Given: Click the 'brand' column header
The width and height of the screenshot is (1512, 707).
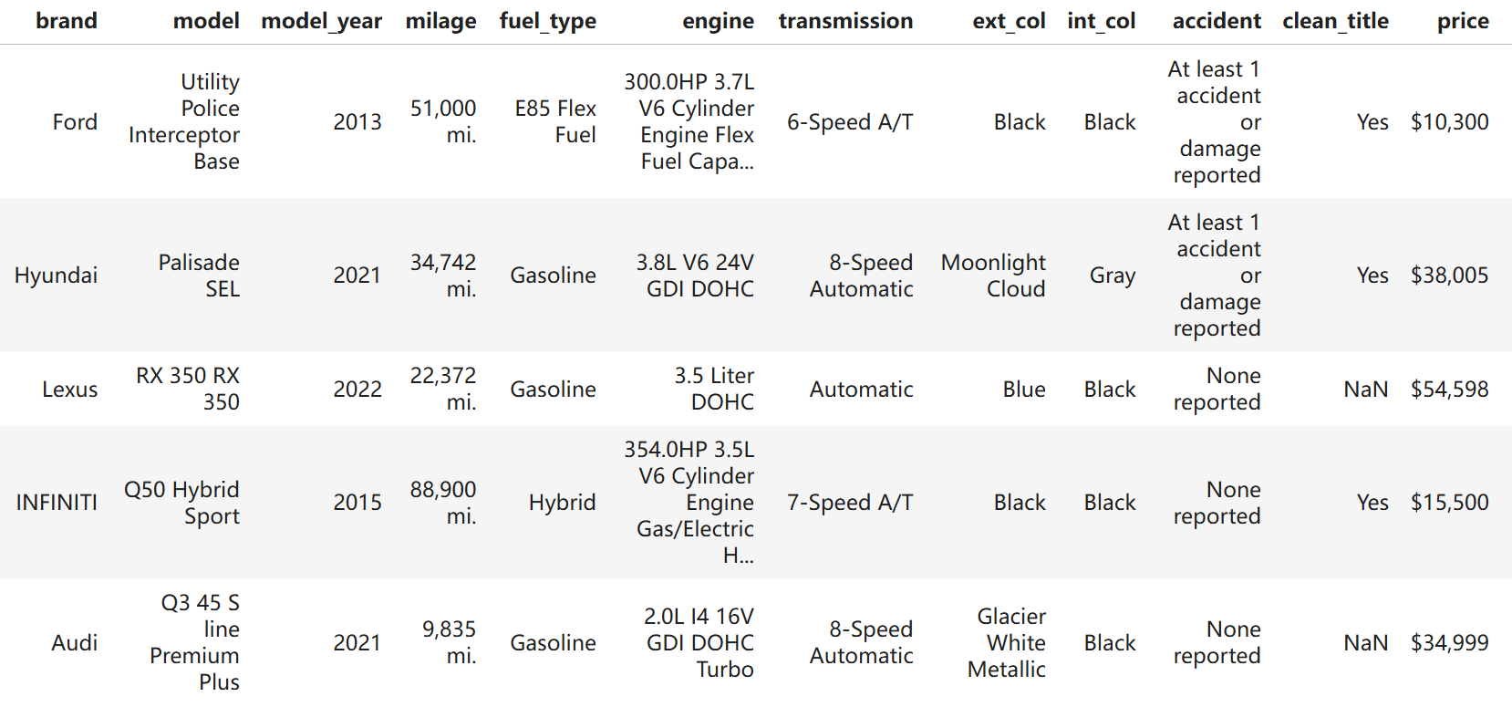Looking at the screenshot, I should (x=67, y=21).
